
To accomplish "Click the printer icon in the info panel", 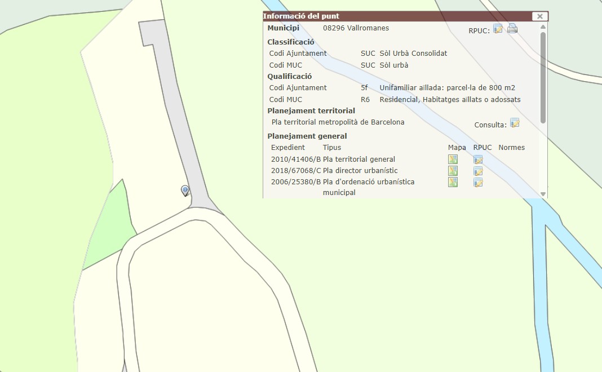I will click(x=512, y=29).
